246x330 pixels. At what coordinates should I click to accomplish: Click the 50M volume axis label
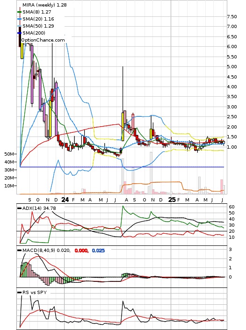point(9,154)
